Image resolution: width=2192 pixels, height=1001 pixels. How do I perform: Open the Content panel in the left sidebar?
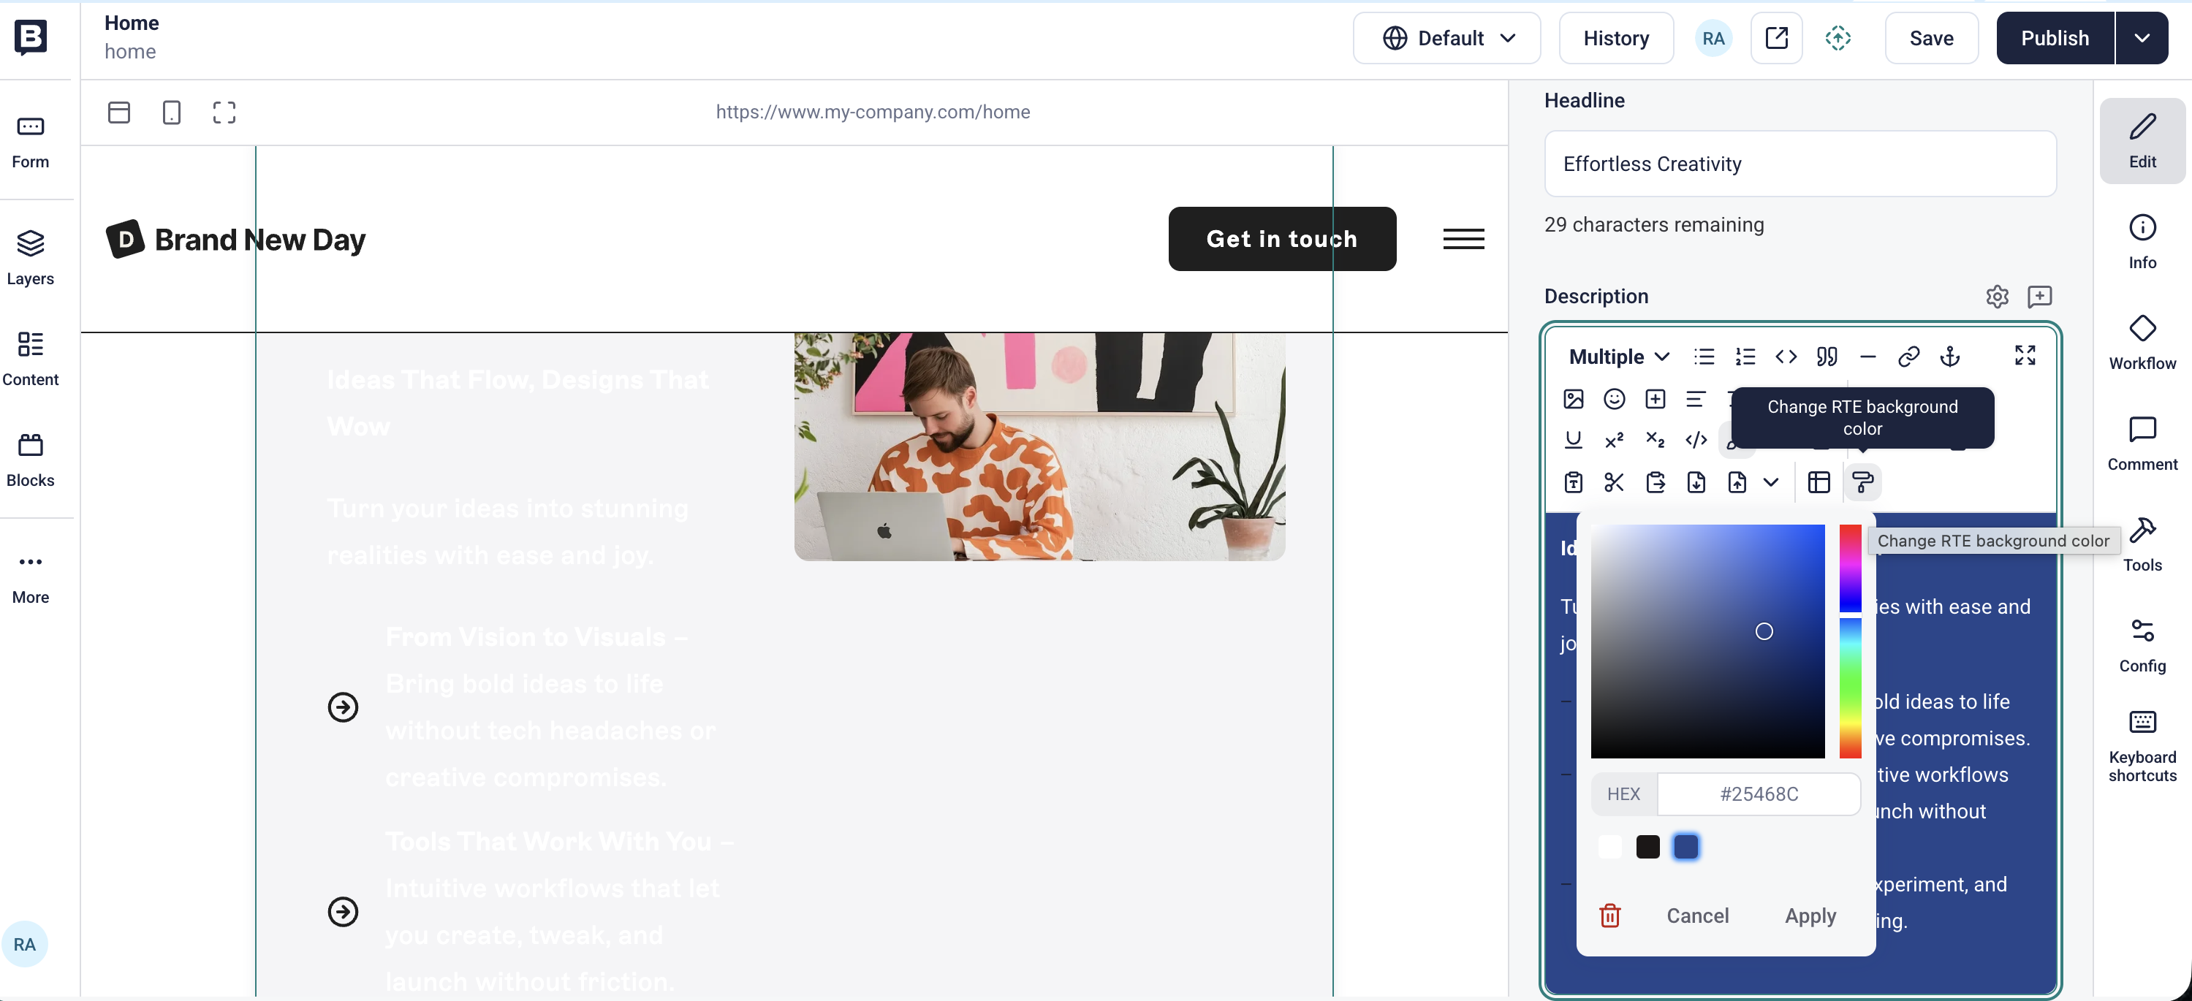point(31,359)
